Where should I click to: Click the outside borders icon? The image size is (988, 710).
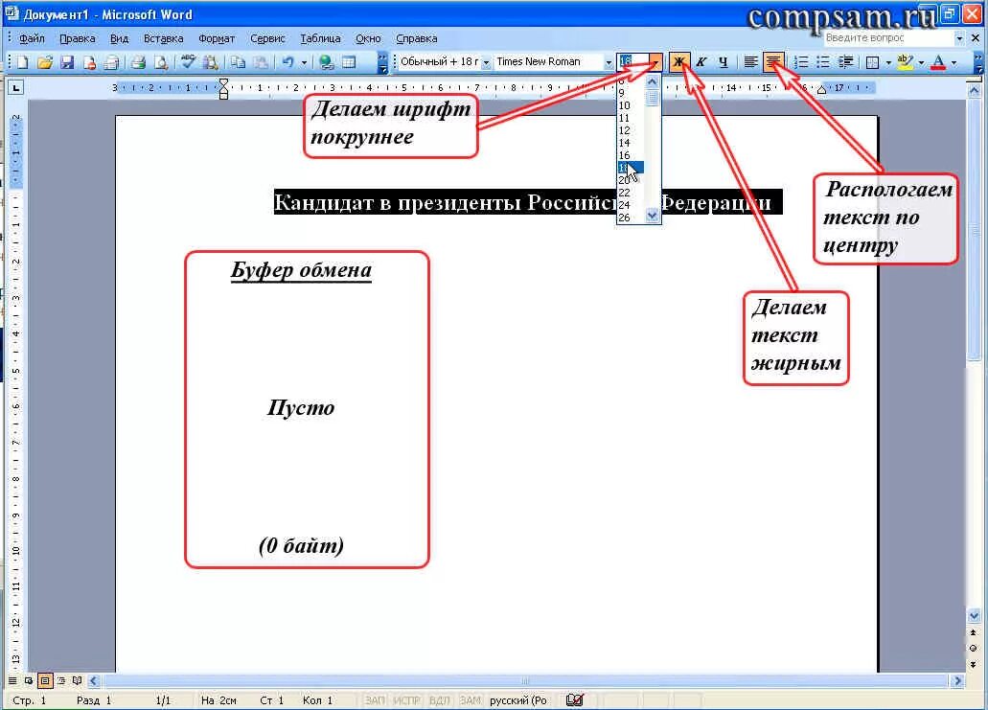pyautogui.click(x=873, y=61)
